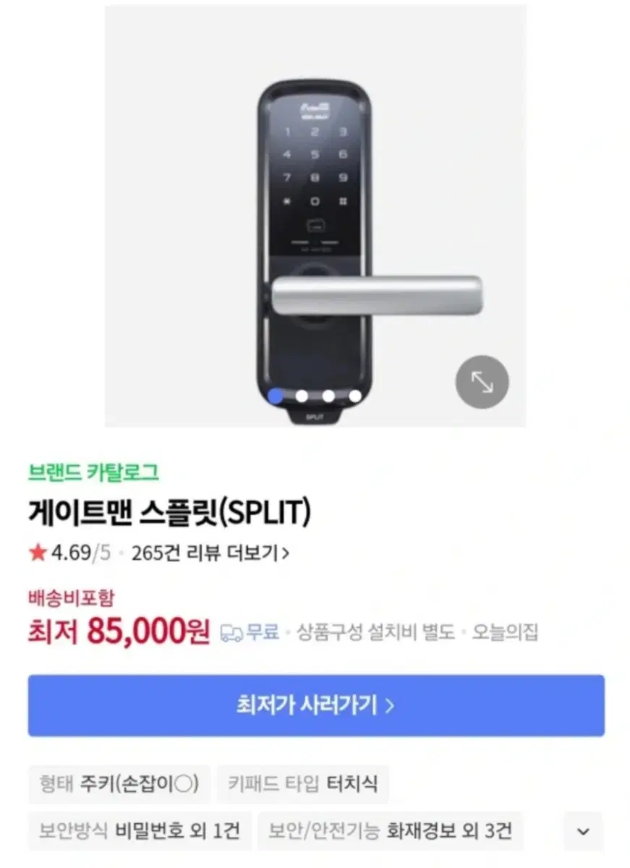Image resolution: width=630 pixels, height=868 pixels.
Task: Select the first blue carousel dot
Action: tap(276, 396)
